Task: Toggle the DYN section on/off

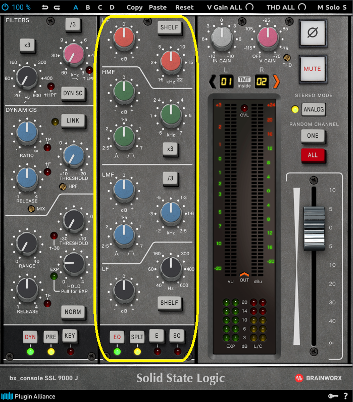Action: click(30, 337)
